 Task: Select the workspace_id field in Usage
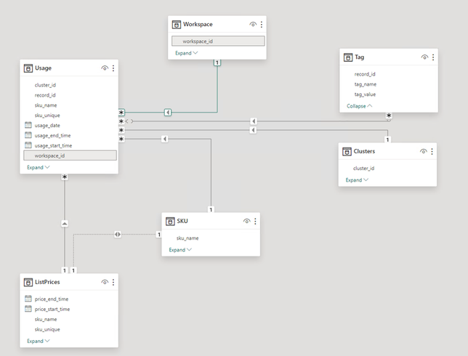pyautogui.click(x=49, y=155)
